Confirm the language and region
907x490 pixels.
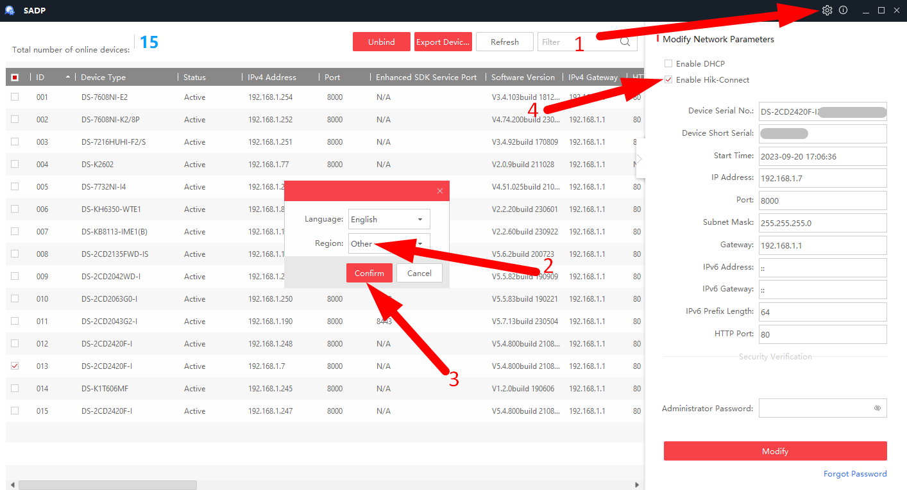(x=369, y=273)
